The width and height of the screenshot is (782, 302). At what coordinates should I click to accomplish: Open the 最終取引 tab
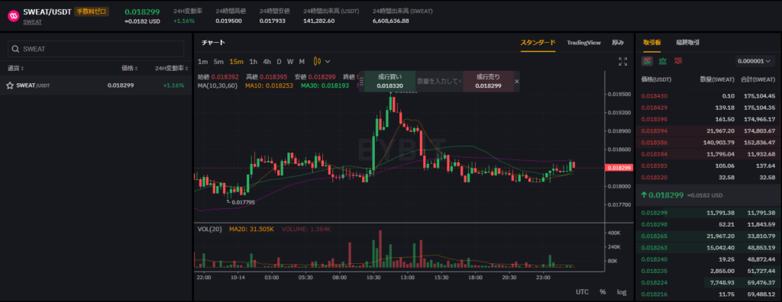[687, 43]
